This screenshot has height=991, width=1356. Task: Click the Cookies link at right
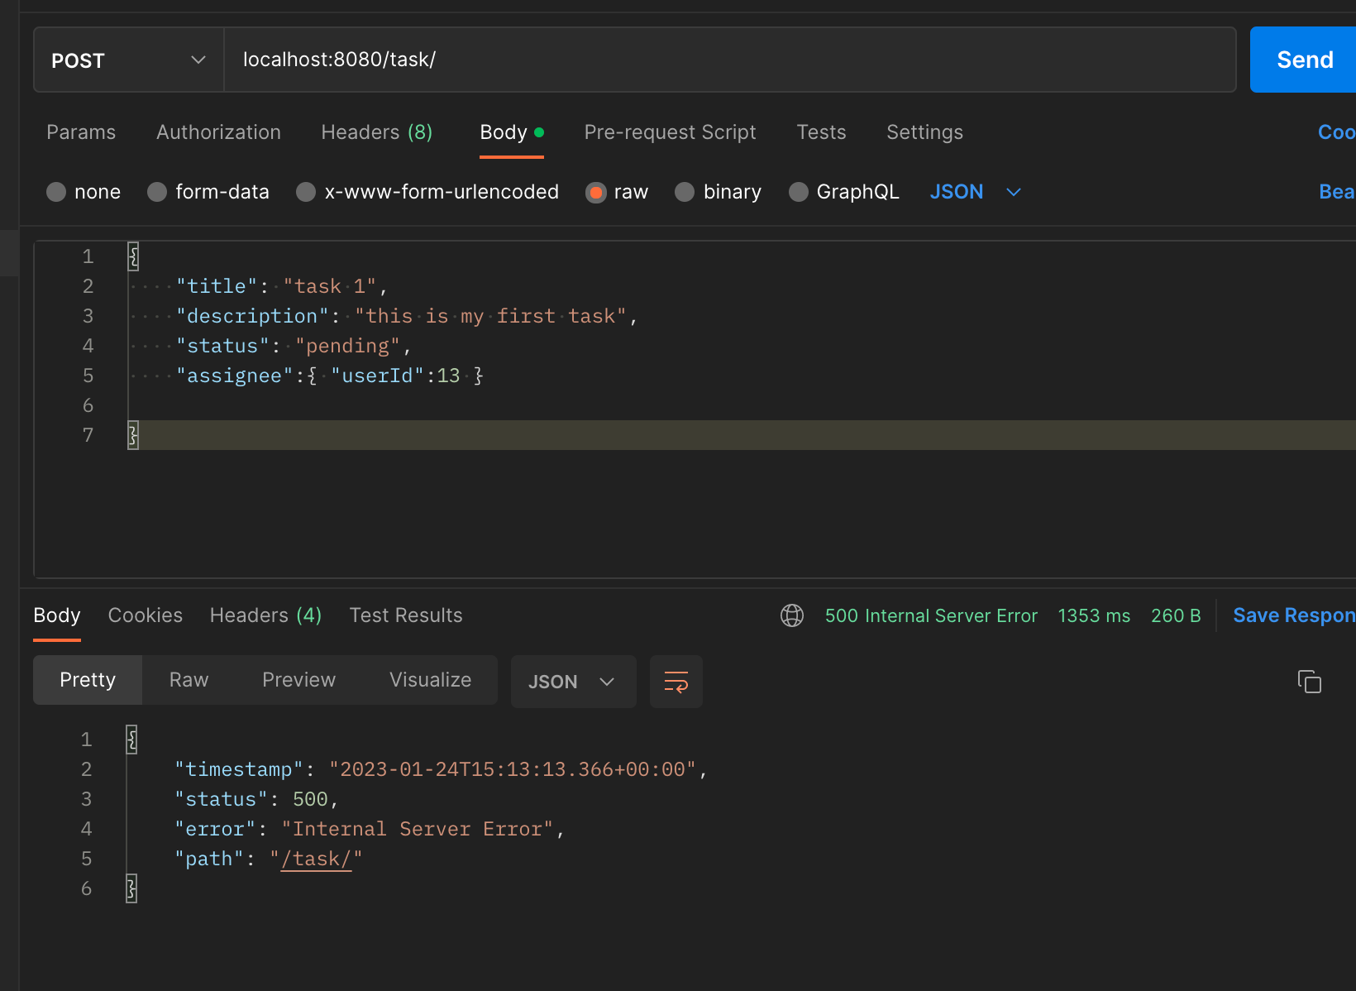pos(1336,132)
